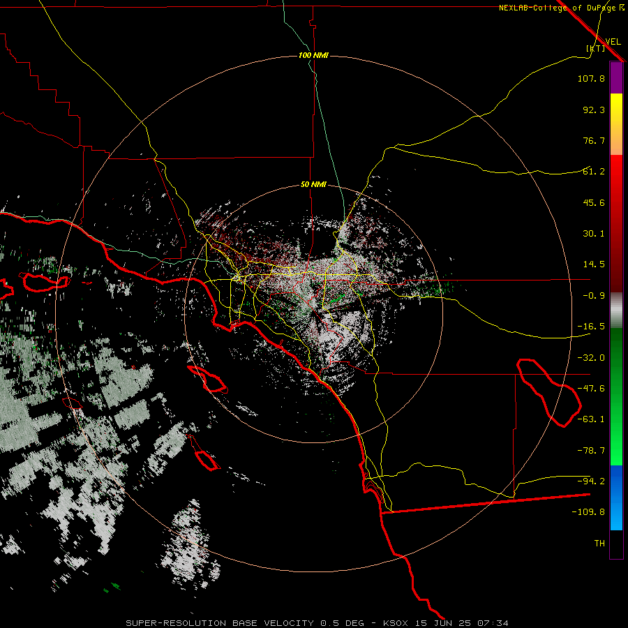Click the 61.2 velocity scale value
Image resolution: width=628 pixels, height=628 pixels.
(x=594, y=172)
